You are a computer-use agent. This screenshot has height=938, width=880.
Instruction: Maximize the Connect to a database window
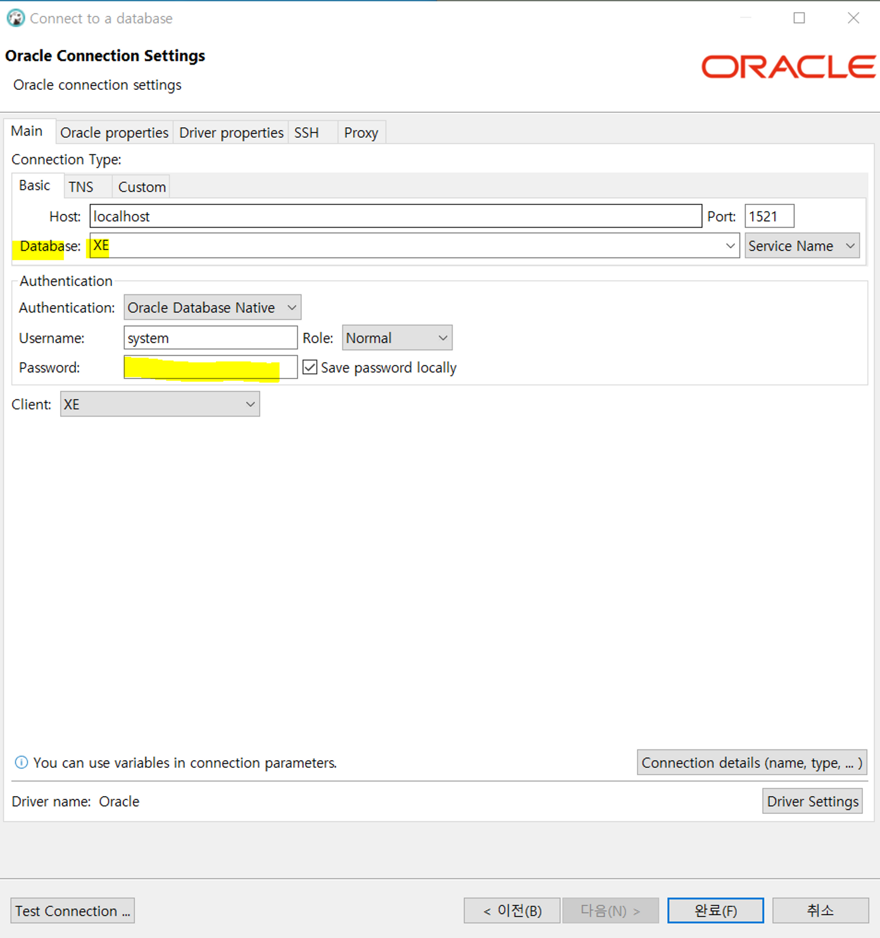tap(800, 18)
